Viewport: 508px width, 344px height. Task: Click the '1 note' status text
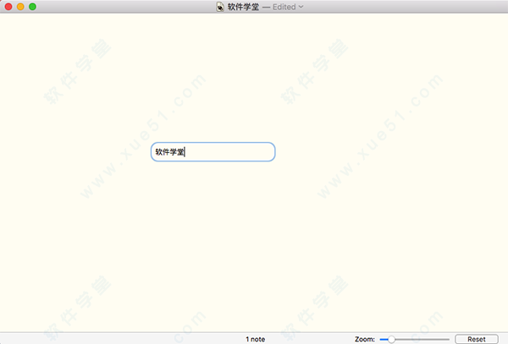pyautogui.click(x=256, y=339)
